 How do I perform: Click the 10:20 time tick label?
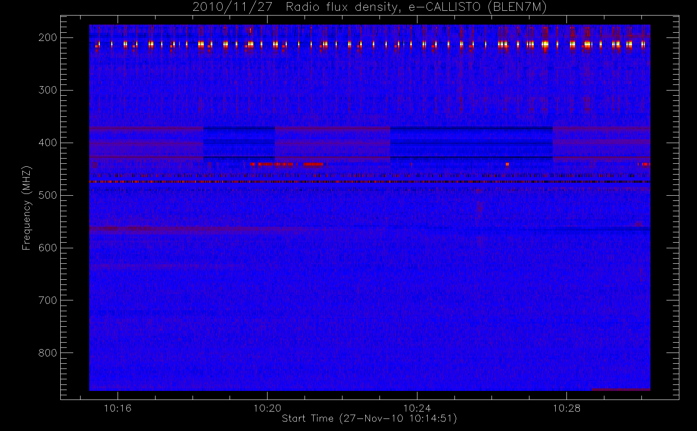(267, 408)
